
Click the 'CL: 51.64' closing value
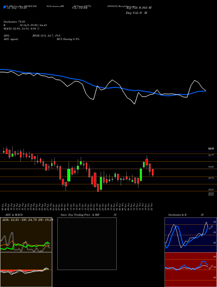click(x=79, y=8)
